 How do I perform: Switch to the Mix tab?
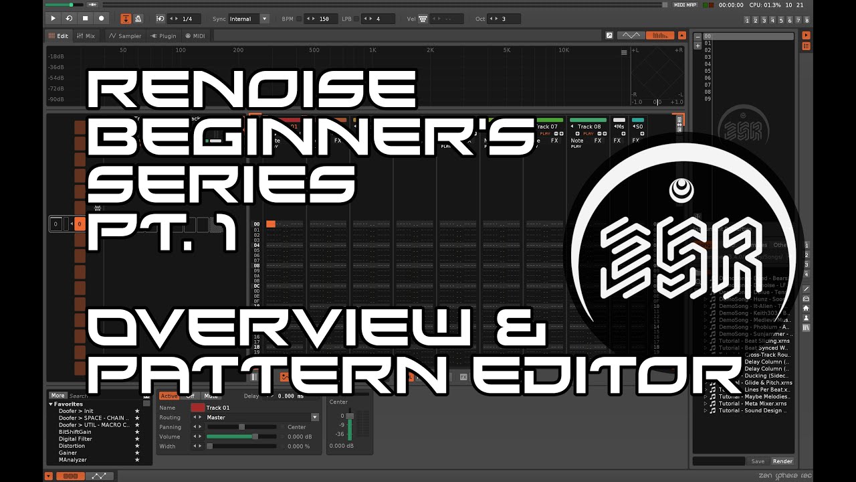pos(86,35)
